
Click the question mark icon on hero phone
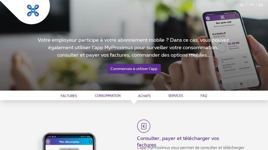[236, 16]
